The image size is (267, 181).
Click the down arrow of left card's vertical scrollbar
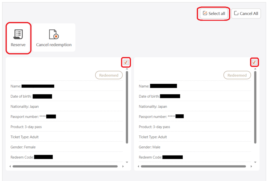[127, 162]
